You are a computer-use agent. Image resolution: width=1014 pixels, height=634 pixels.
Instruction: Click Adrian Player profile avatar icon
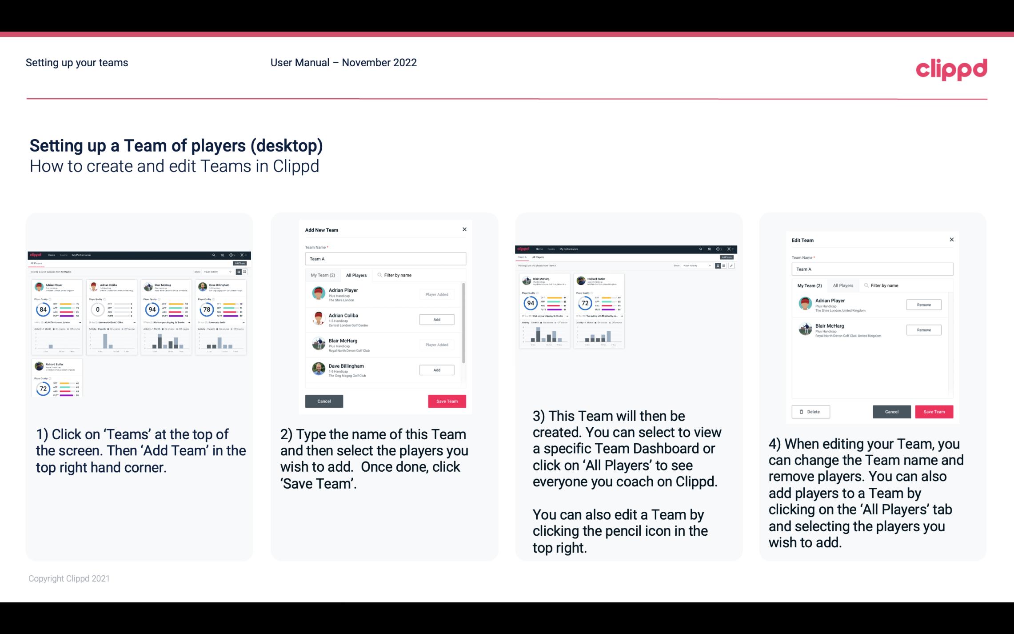pyautogui.click(x=318, y=294)
